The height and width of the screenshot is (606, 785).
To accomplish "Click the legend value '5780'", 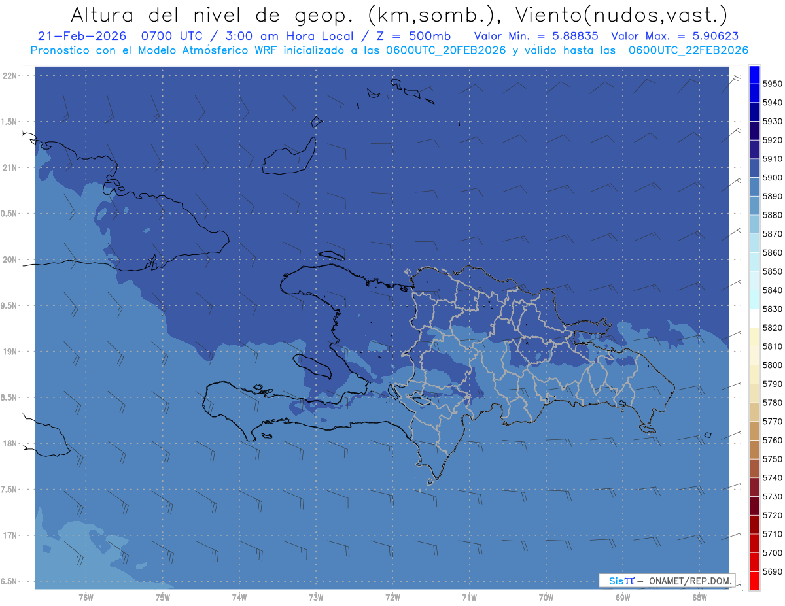I will coord(772,403).
